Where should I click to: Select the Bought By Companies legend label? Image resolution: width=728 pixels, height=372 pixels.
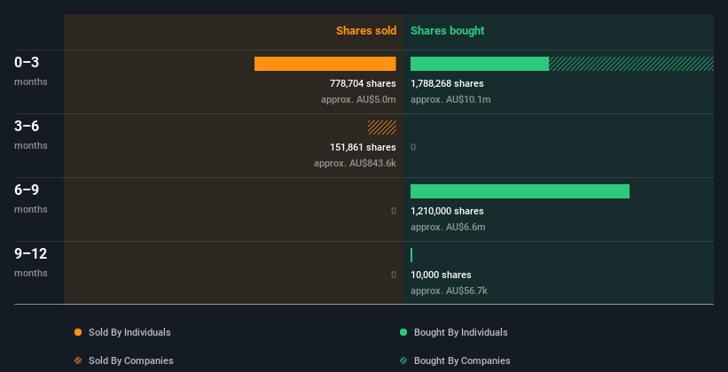coord(462,360)
